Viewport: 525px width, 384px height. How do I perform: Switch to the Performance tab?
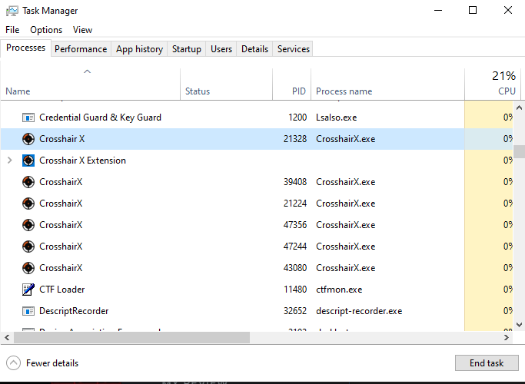click(81, 49)
